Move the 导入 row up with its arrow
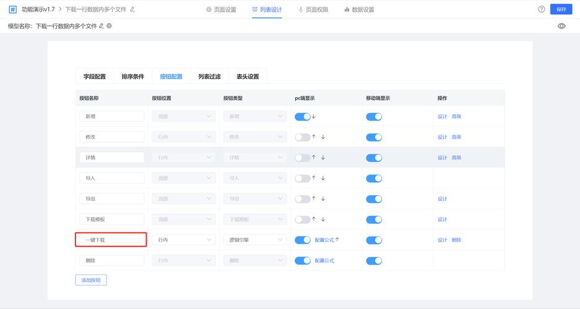580x309 pixels. 314,178
